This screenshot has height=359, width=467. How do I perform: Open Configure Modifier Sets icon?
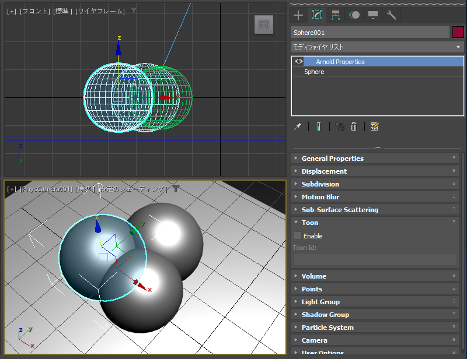pos(374,126)
